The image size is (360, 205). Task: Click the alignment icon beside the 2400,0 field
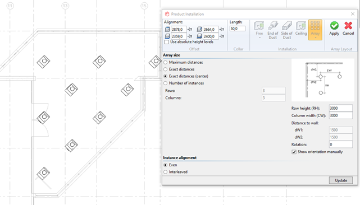(199, 36)
